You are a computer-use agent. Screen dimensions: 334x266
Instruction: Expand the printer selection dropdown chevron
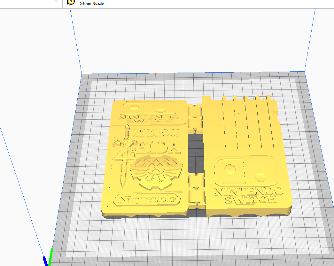coord(57,1)
